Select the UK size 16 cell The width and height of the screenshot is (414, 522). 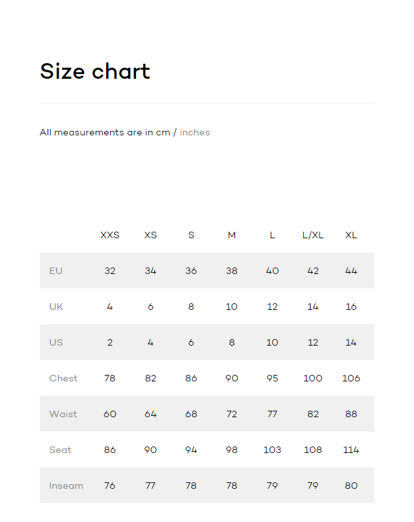click(x=352, y=307)
